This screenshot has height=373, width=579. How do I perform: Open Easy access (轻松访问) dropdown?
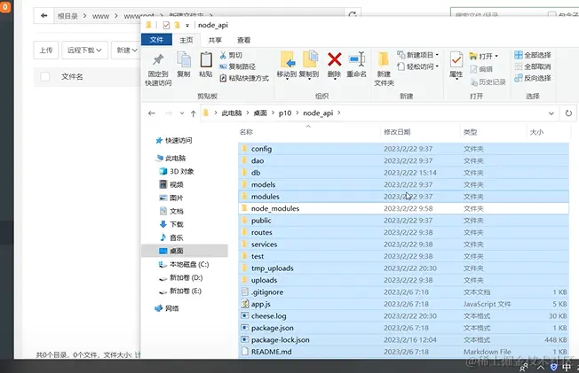click(x=417, y=66)
